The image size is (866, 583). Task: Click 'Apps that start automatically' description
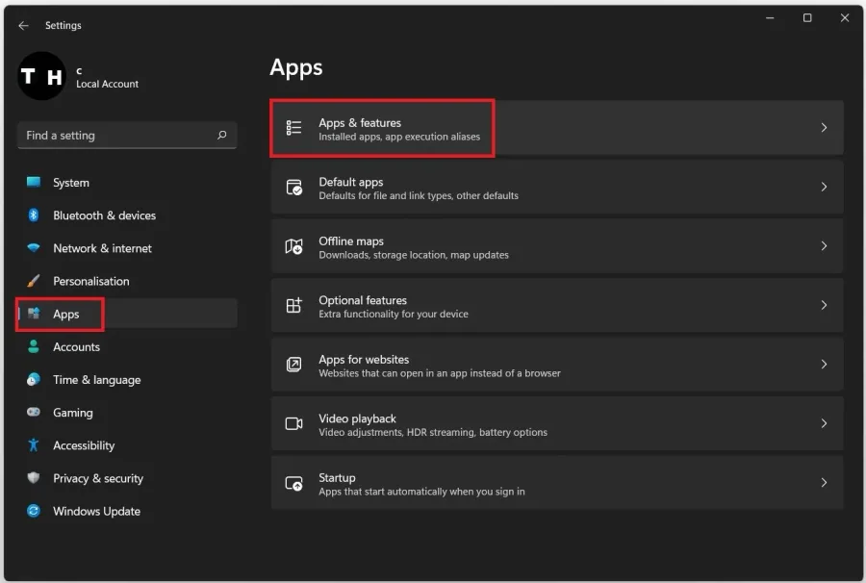(421, 492)
